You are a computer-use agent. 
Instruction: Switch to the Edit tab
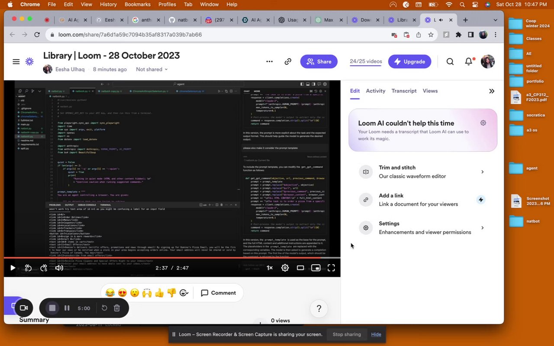355,91
